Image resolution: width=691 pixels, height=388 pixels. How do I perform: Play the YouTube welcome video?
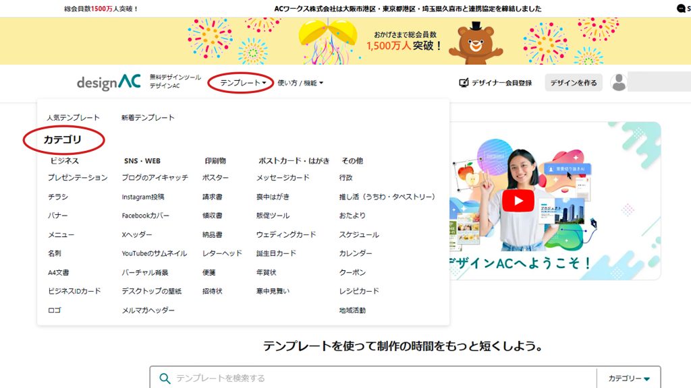click(x=518, y=200)
